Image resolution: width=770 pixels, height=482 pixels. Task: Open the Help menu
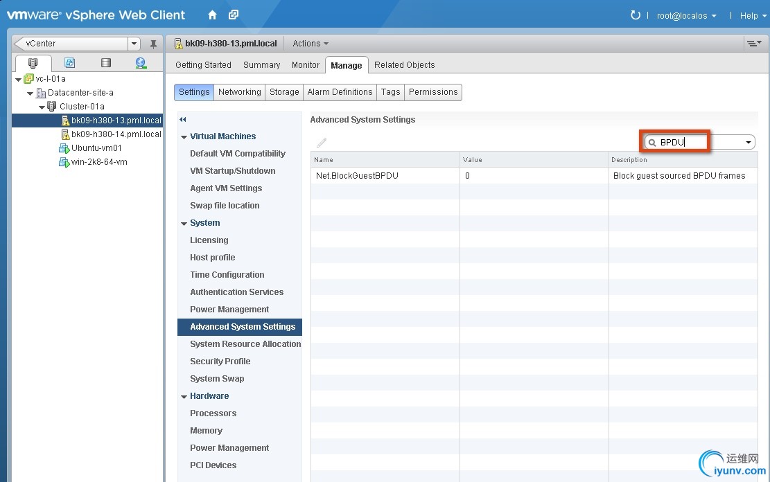(753, 16)
